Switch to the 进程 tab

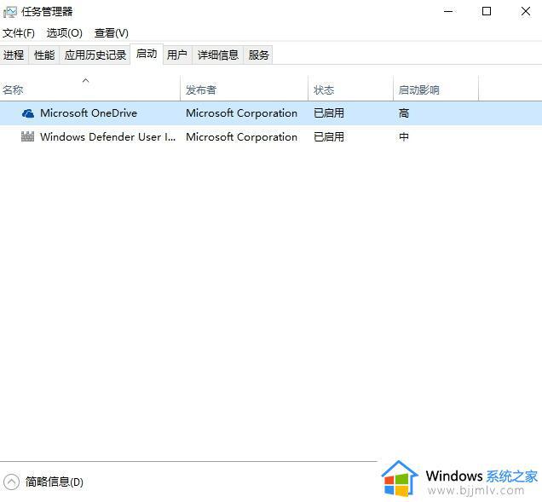point(14,55)
